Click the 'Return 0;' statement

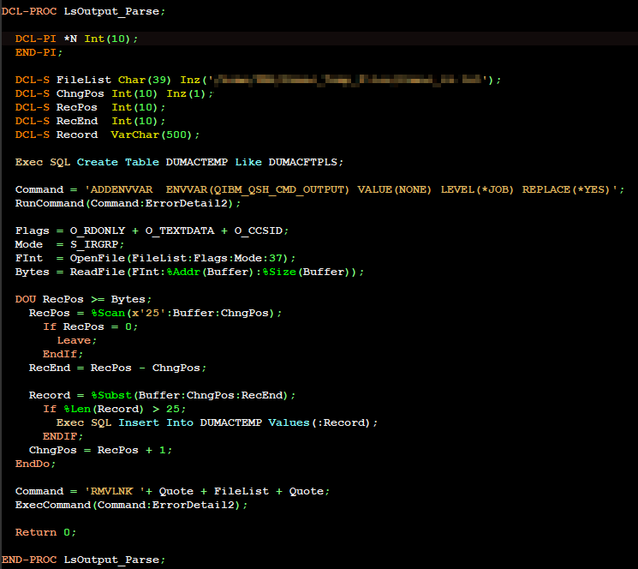[x=45, y=532]
